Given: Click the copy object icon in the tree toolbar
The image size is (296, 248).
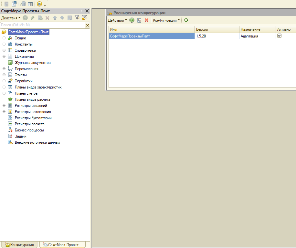Looking at the screenshot, I should click(x=40, y=18).
